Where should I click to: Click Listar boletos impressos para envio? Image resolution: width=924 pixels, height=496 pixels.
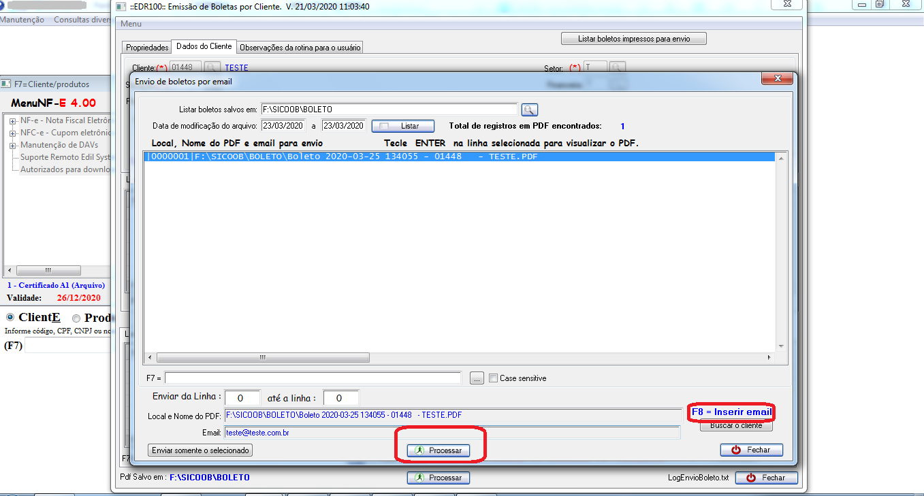(x=633, y=39)
